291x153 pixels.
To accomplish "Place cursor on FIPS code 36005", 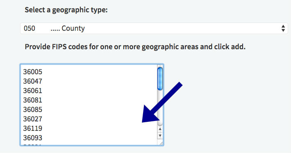I will point(33,72).
